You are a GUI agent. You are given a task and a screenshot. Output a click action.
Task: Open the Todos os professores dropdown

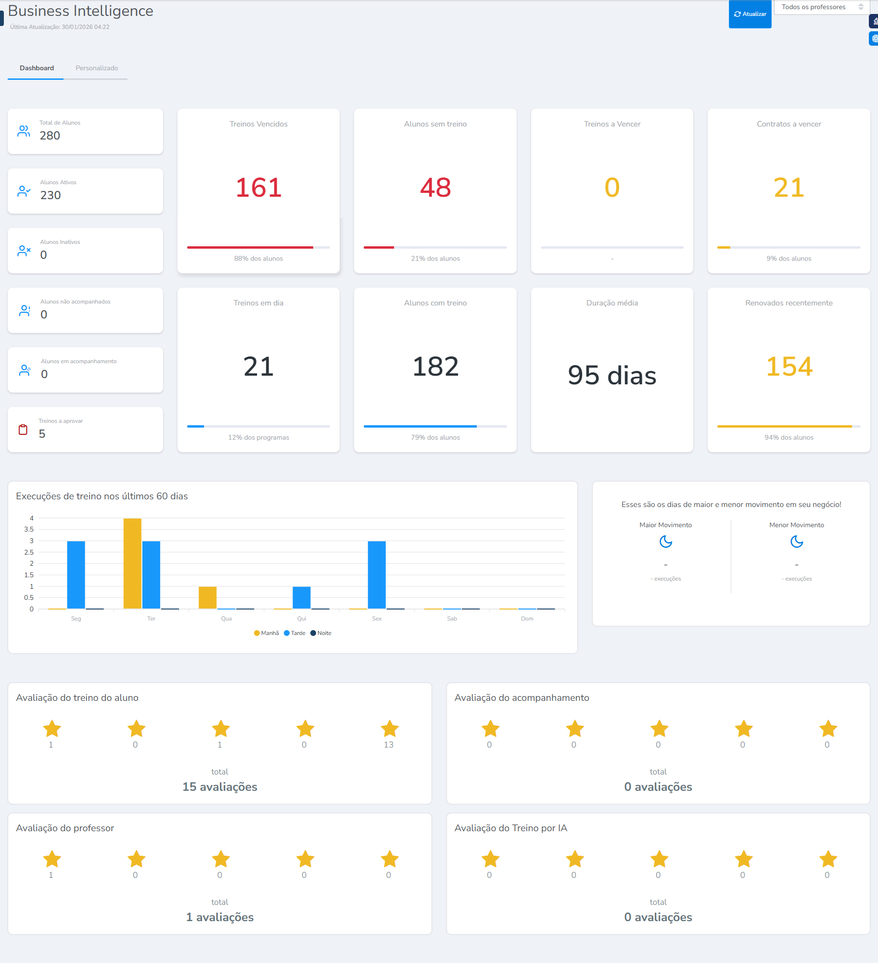click(821, 7)
